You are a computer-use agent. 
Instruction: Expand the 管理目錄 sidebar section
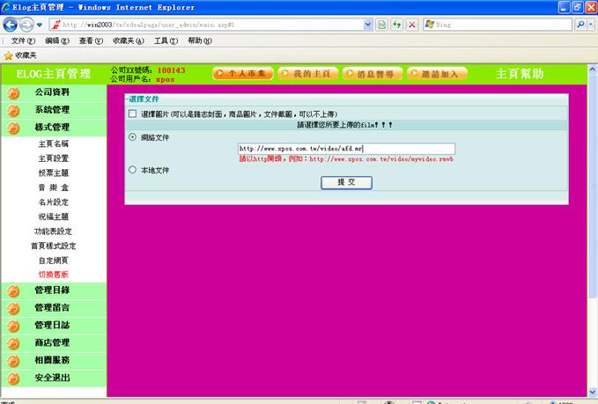pos(52,290)
